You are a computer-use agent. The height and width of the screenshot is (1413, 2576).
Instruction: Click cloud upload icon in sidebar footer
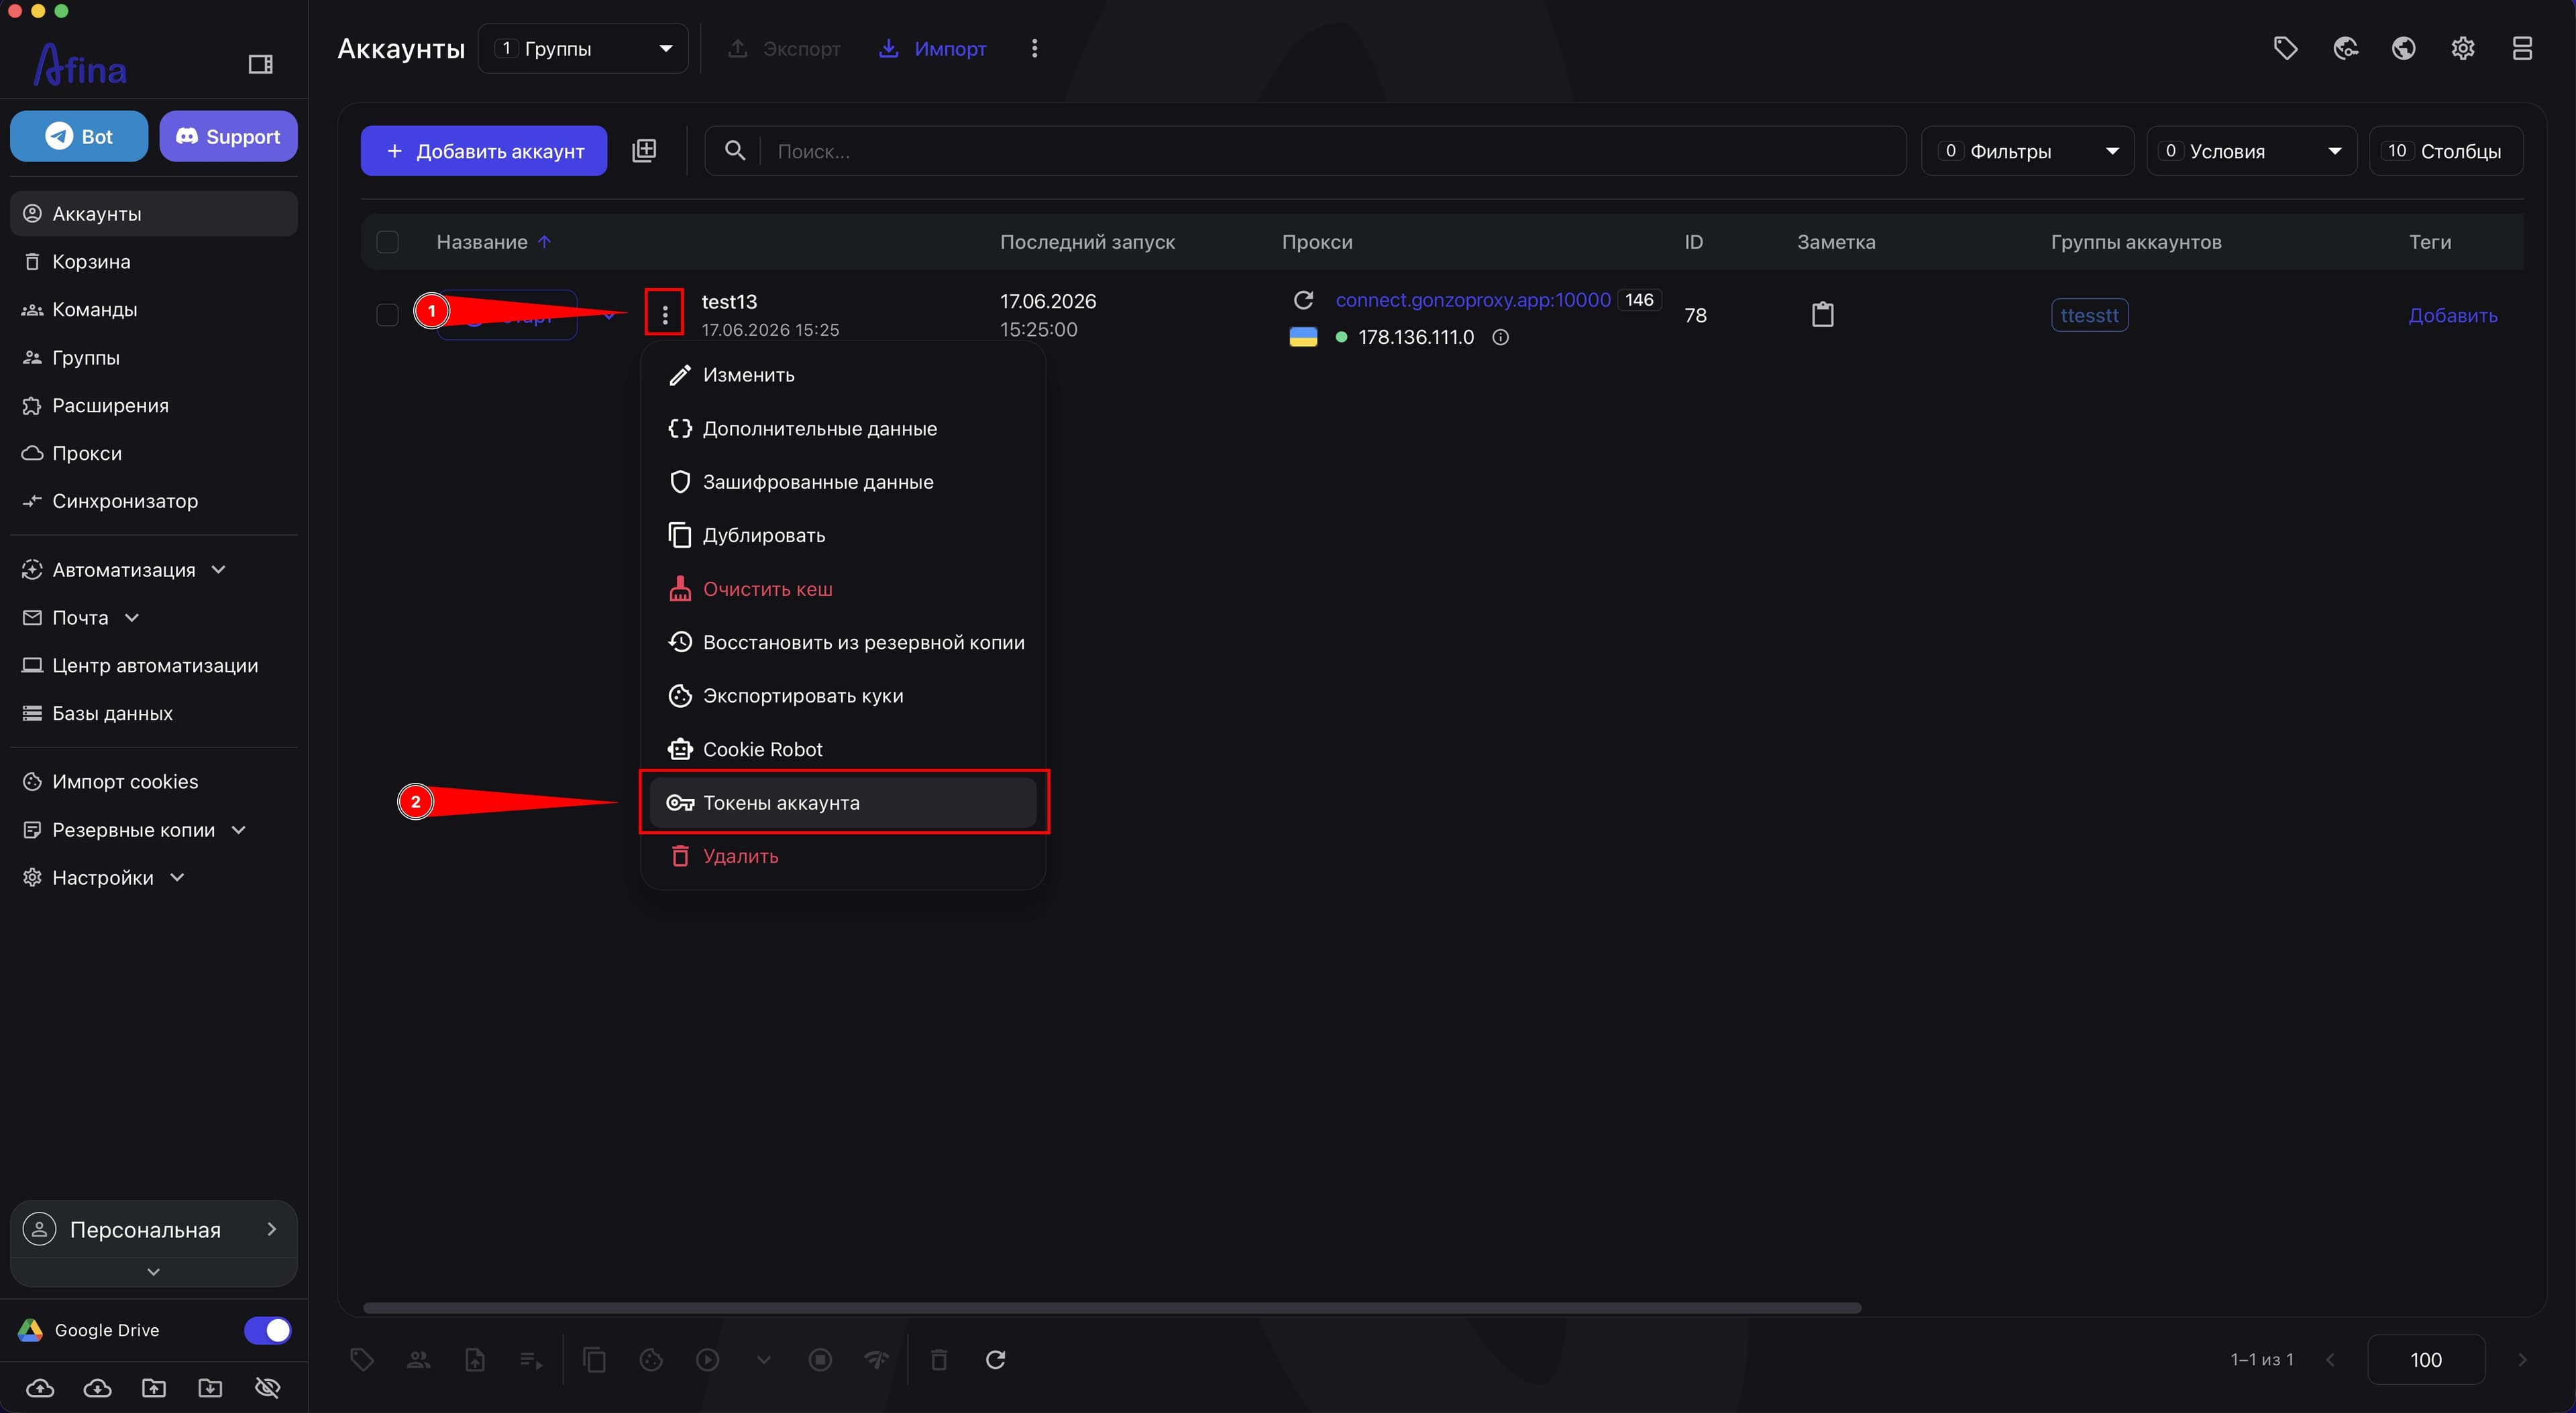tap(40, 1388)
